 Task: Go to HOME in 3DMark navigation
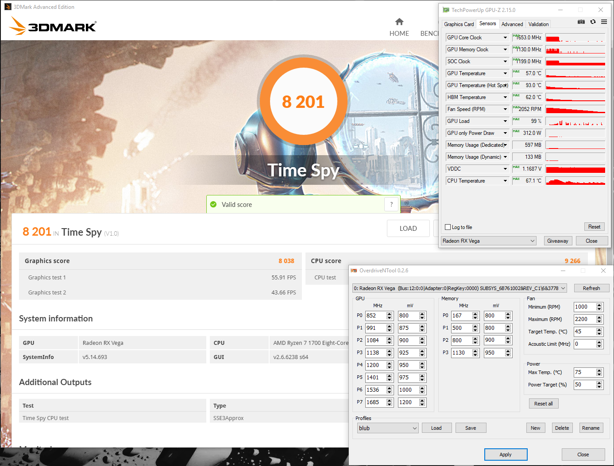point(399,34)
